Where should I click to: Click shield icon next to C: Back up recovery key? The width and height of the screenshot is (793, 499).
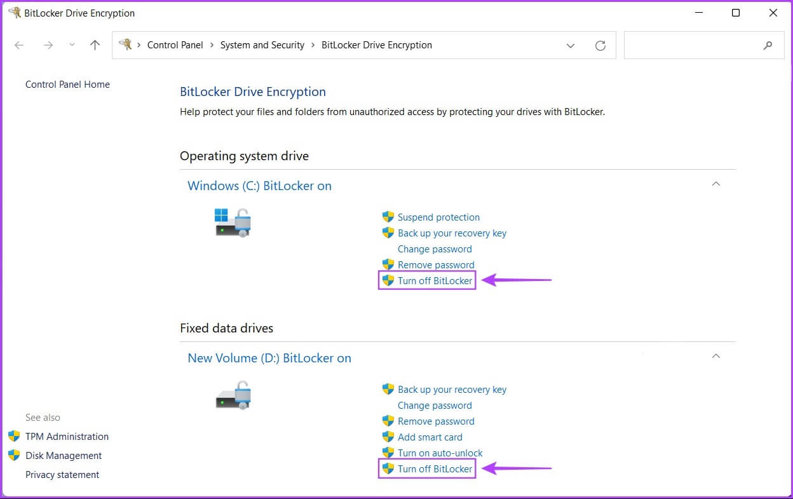(388, 233)
